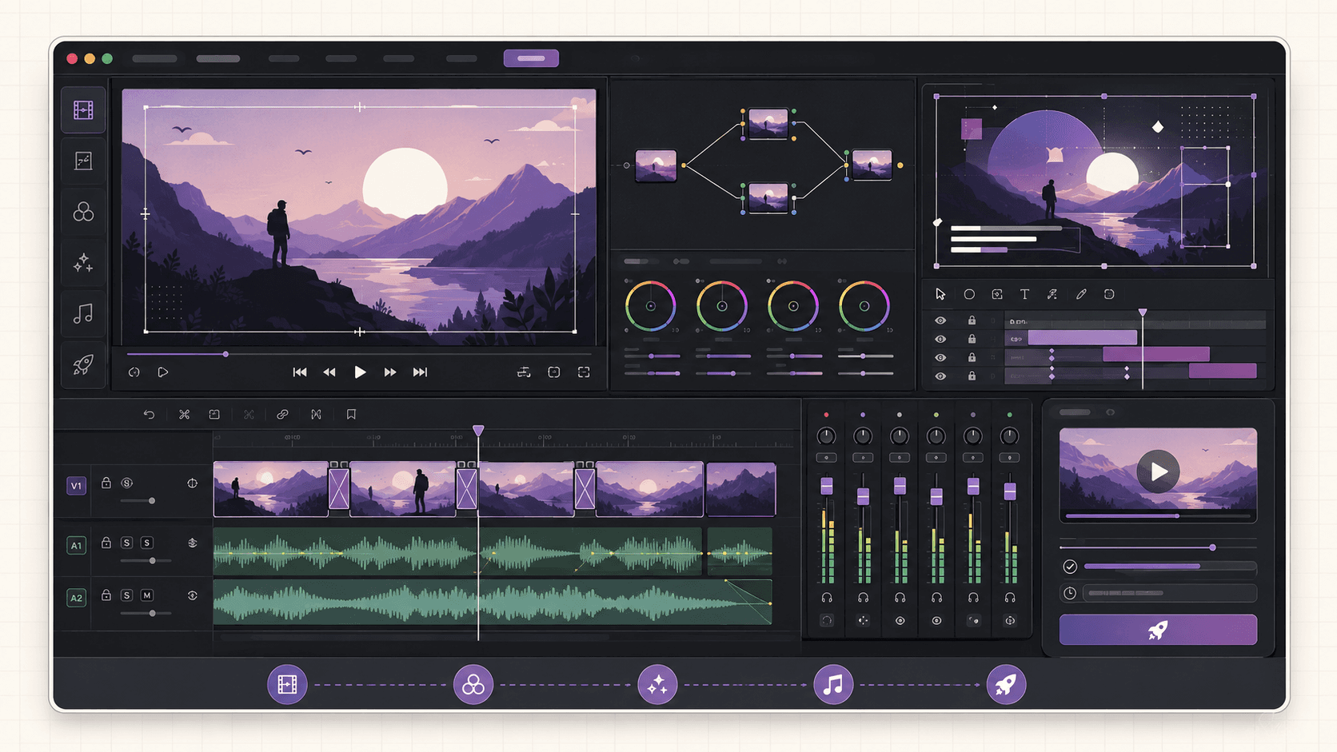Click rewind button in preview transport

click(329, 372)
